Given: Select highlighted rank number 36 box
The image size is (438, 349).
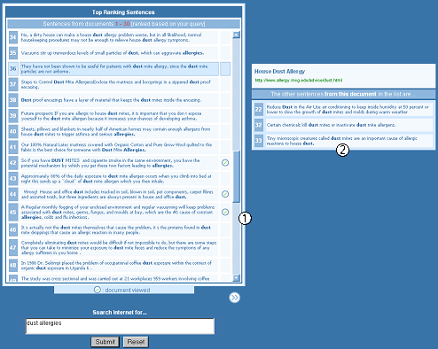Looking at the screenshot, I should [x=13, y=68].
